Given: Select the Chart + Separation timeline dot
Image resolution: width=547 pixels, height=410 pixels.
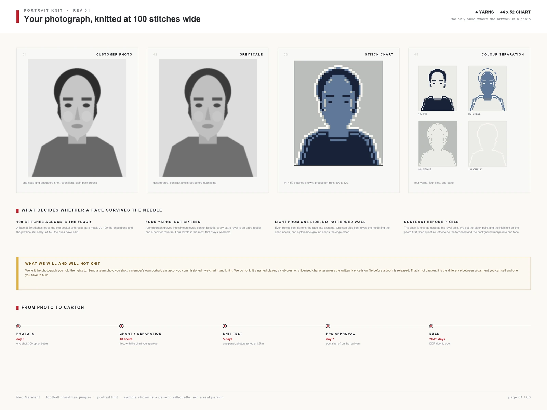Looking at the screenshot, I should 121,326.
